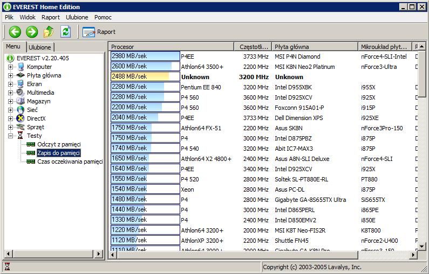Expand the Sieć tree node
Viewport: 429px width, 274px height.
10,110
